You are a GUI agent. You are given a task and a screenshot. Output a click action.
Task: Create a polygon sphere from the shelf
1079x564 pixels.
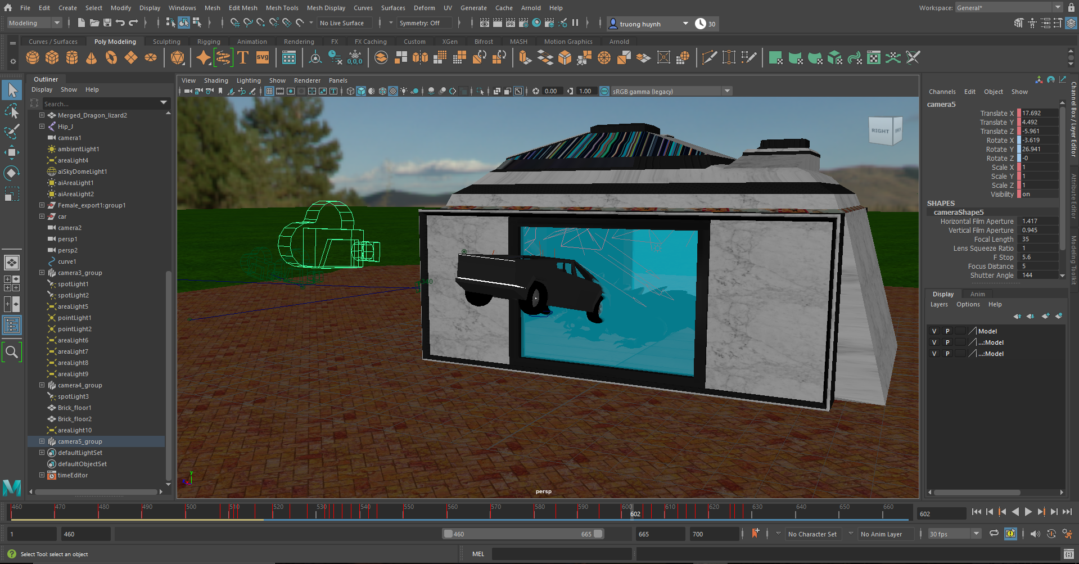click(x=32, y=57)
